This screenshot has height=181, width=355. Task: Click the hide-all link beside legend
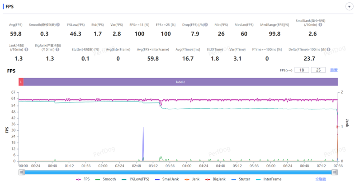click(x=320, y=179)
